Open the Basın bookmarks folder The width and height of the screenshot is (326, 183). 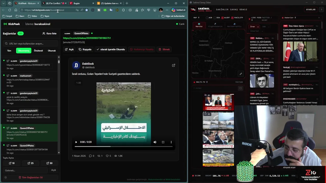[x=20, y=16]
